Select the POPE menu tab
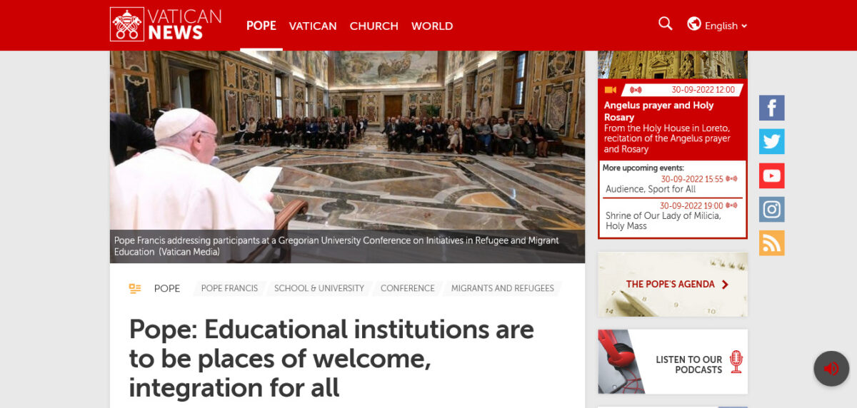857x408 pixels. pyautogui.click(x=261, y=26)
